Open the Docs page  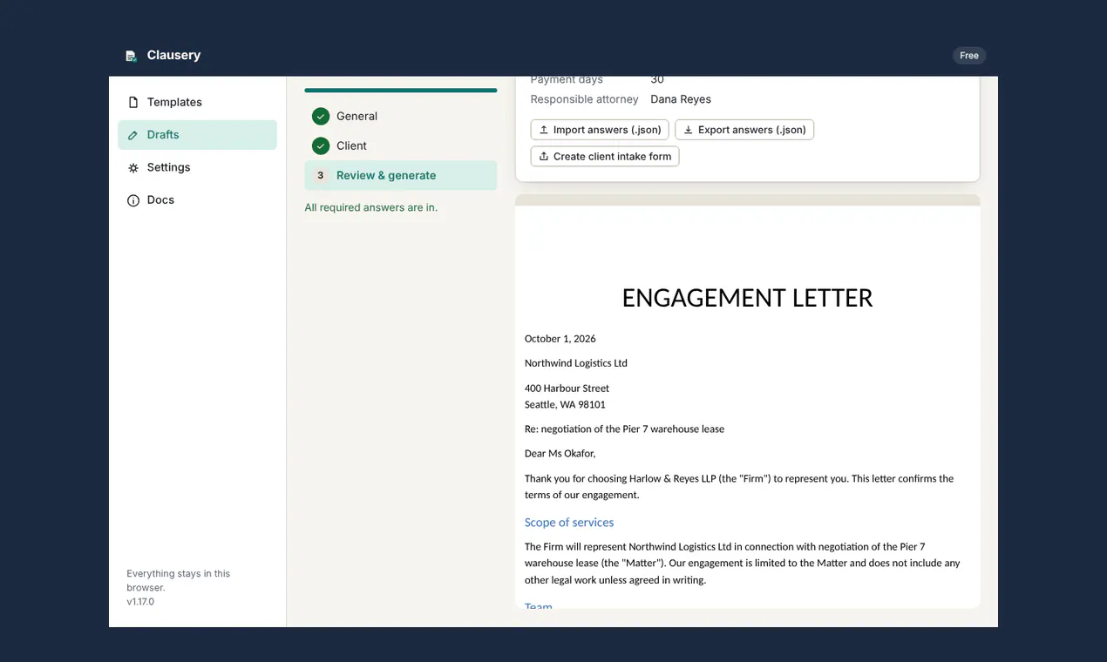(197, 200)
